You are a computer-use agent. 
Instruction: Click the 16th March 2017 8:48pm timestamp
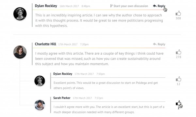(75, 6)
